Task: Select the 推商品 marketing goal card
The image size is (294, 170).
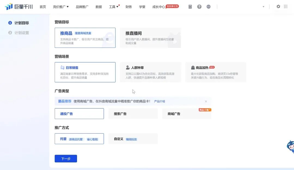Action: pos(85,38)
